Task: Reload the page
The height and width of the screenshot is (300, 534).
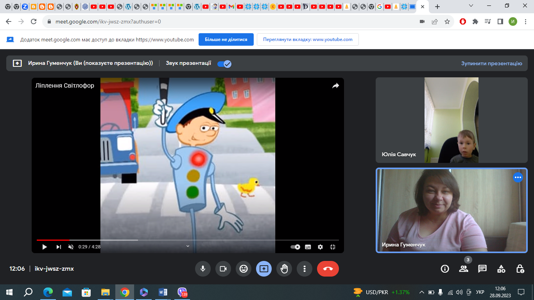Action: click(x=34, y=22)
